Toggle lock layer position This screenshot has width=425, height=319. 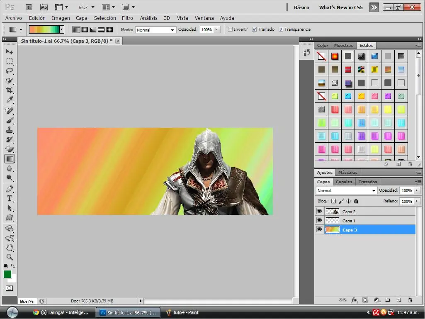349,201
